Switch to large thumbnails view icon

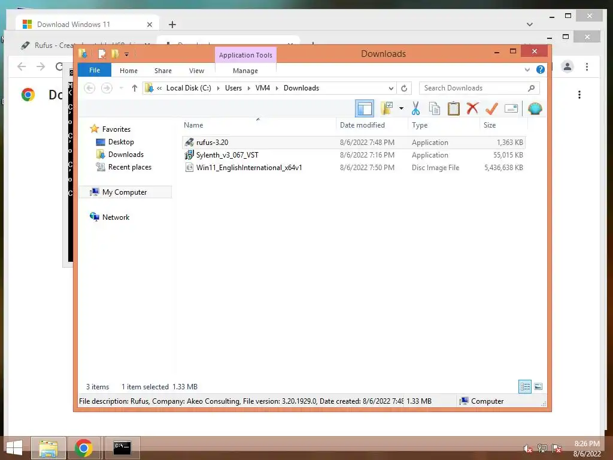[538, 387]
